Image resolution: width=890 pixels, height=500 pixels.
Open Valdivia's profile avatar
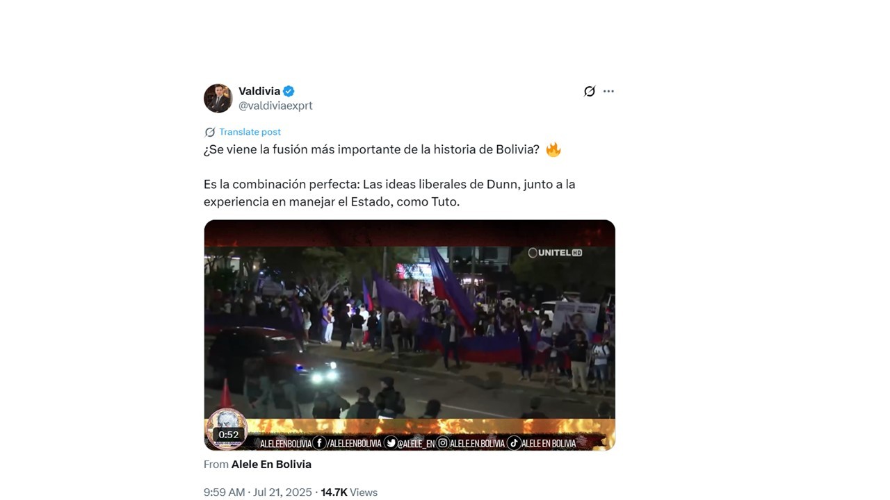point(218,98)
